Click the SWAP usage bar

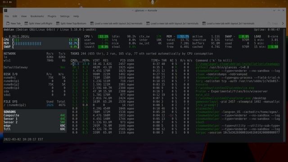point(41,47)
